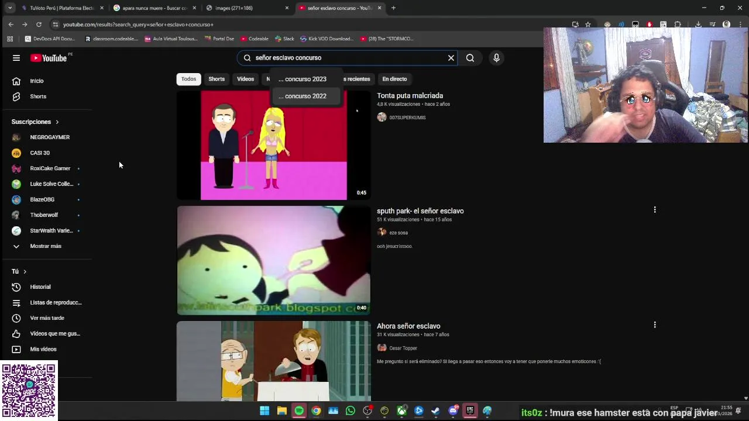This screenshot has height=421, width=749.
Task: Open a new browser tab
Action: pos(393,8)
